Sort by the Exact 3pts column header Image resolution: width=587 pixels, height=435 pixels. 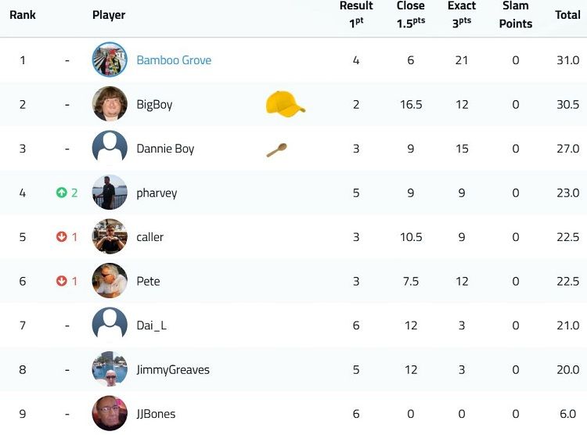(462, 15)
